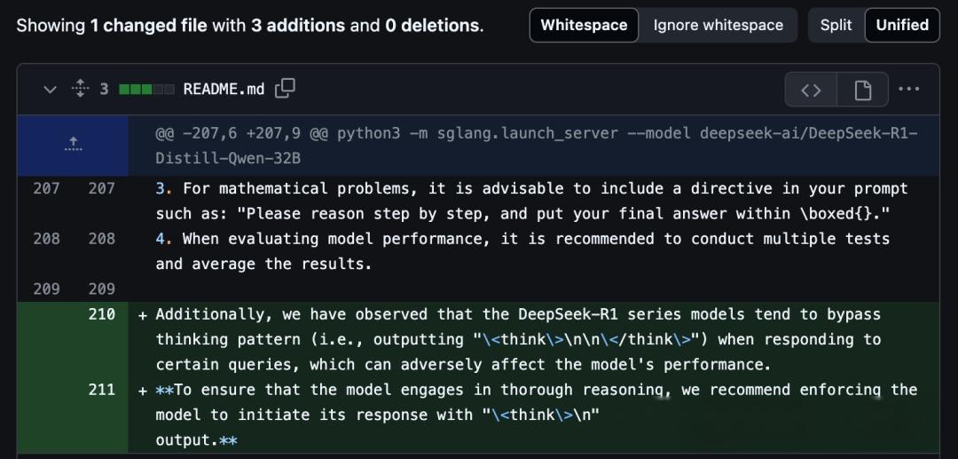Click the plus marker on line 211
This screenshot has width=958, height=459.
[143, 391]
